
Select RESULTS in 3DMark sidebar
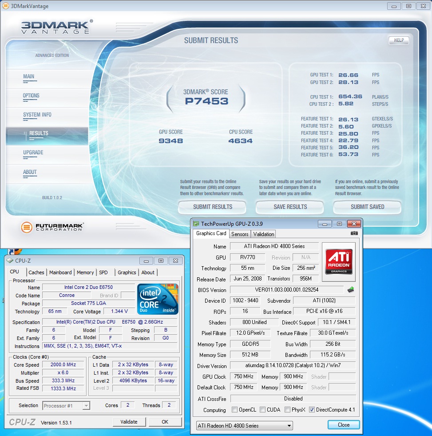click(x=47, y=136)
